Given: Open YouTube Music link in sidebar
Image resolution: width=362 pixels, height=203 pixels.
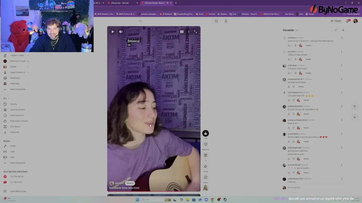Looking at the screenshot, I should click(17, 176).
